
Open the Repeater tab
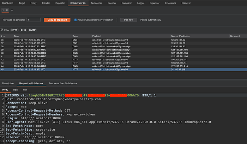pos(60,3)
